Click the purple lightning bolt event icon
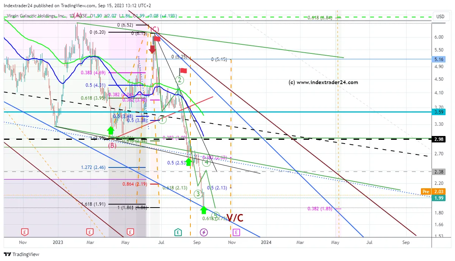This screenshot has height=261, width=455. click(204, 232)
